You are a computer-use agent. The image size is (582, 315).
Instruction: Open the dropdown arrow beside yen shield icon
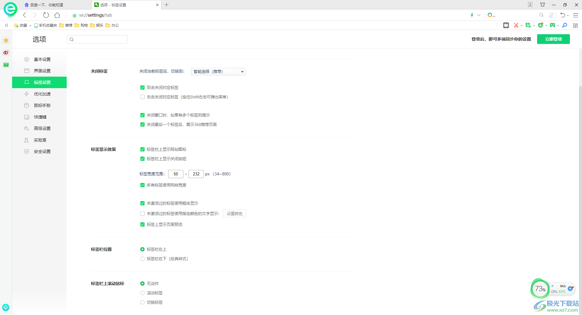pyautogui.click(x=546, y=25)
